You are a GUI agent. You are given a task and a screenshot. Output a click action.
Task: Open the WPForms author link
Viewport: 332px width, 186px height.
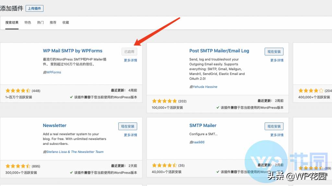click(53, 72)
